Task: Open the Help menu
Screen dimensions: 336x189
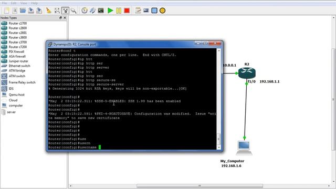Action: coord(34,3)
